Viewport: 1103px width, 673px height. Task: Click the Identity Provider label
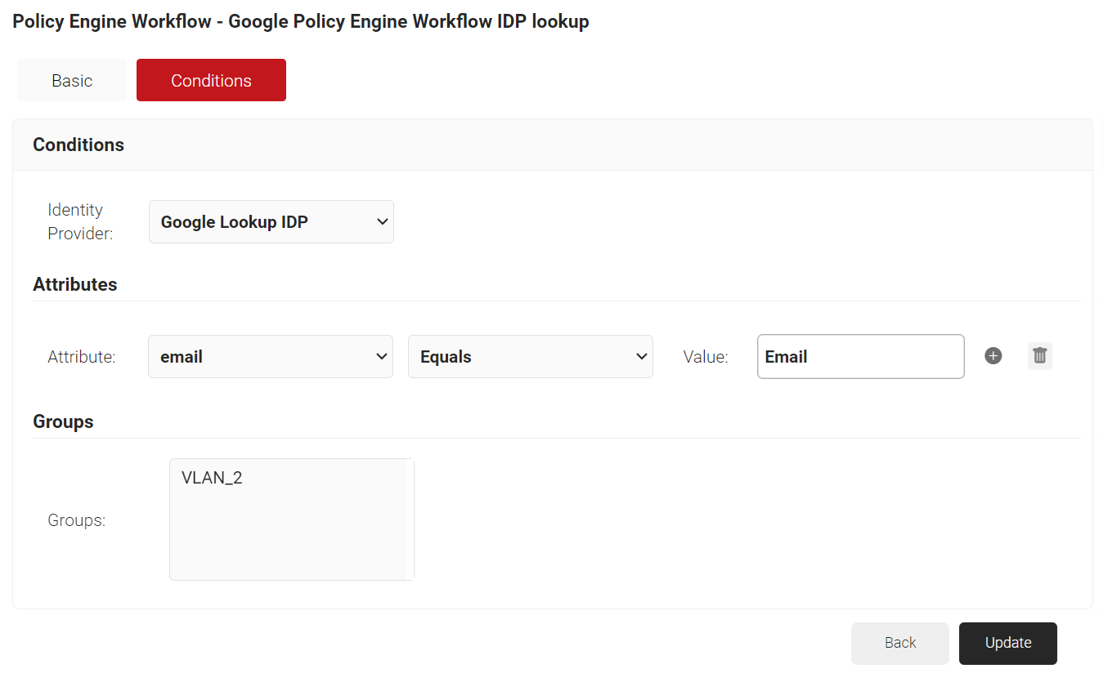click(x=79, y=221)
